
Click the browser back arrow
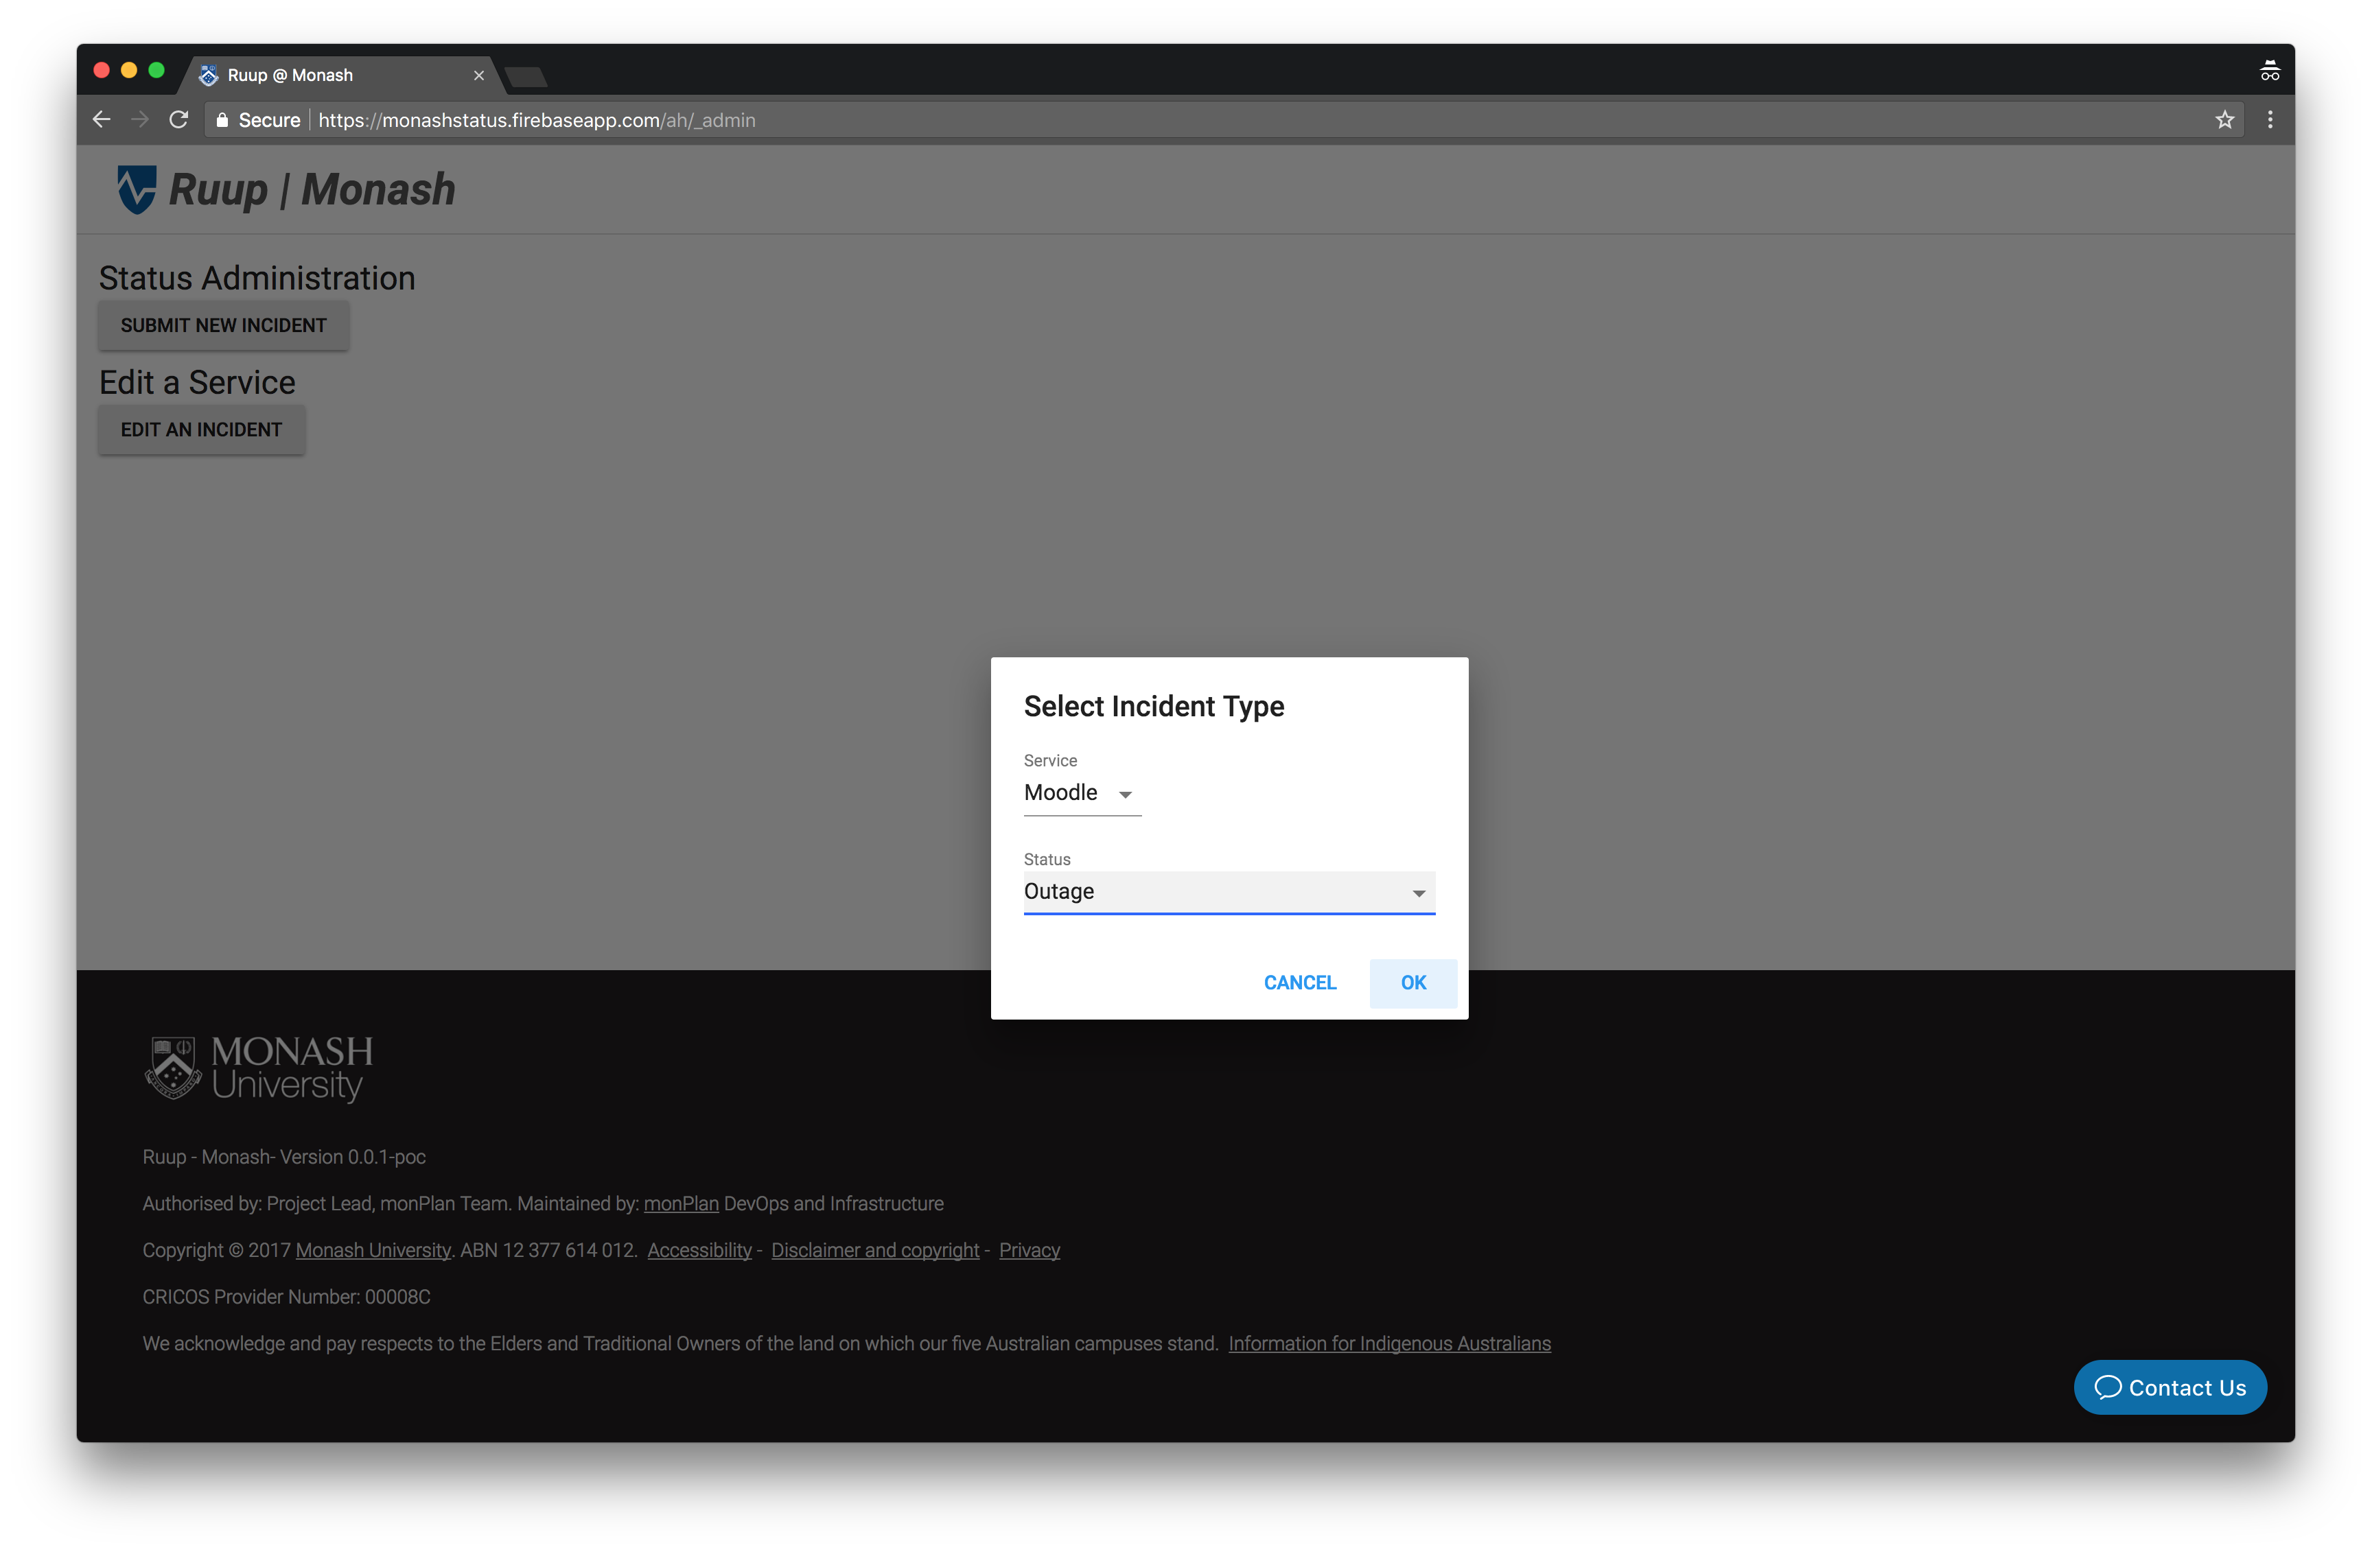[x=102, y=119]
